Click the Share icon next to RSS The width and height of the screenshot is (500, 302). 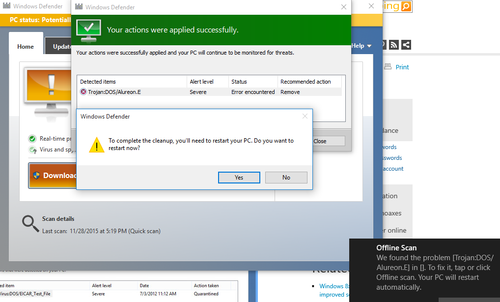(x=406, y=45)
